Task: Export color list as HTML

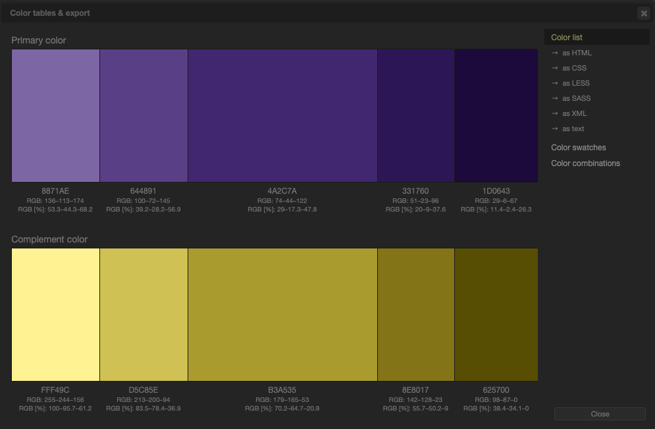Action: (x=577, y=53)
